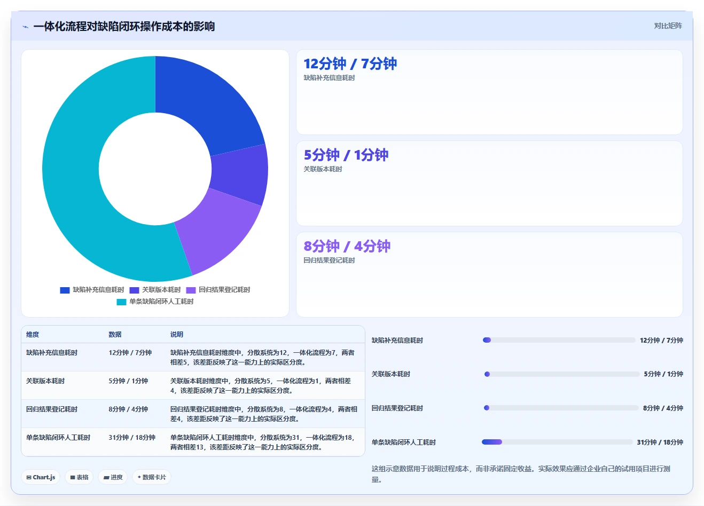The width and height of the screenshot is (704, 506).
Task: Click the disclaimer note about 示意数据
Action: click(521, 474)
